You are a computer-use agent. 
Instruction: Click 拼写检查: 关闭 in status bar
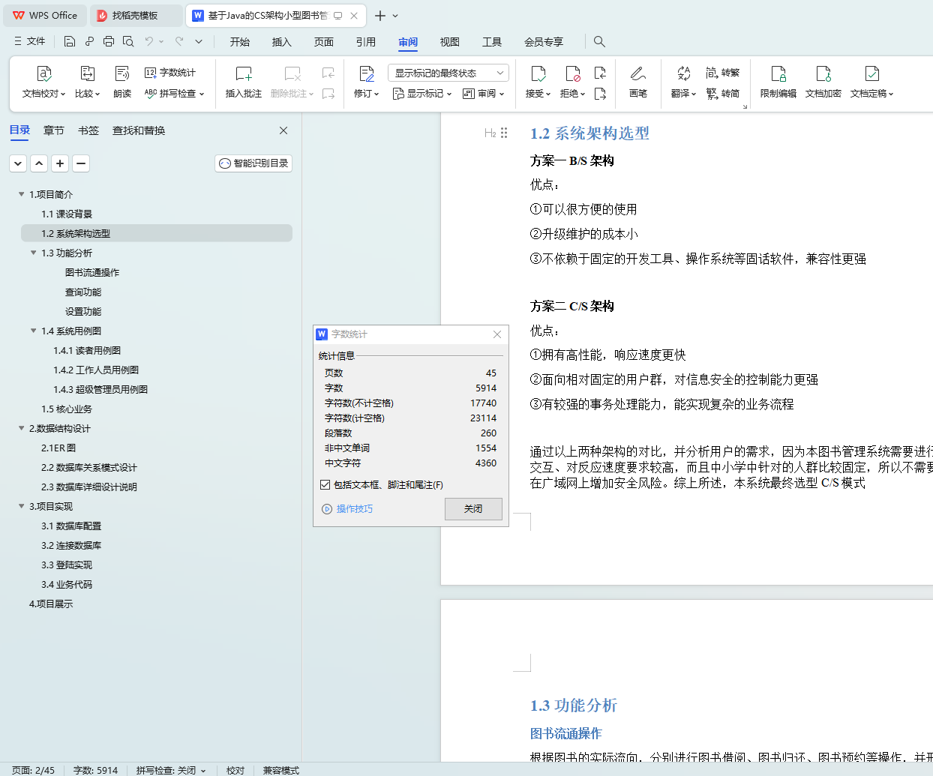[x=170, y=770]
